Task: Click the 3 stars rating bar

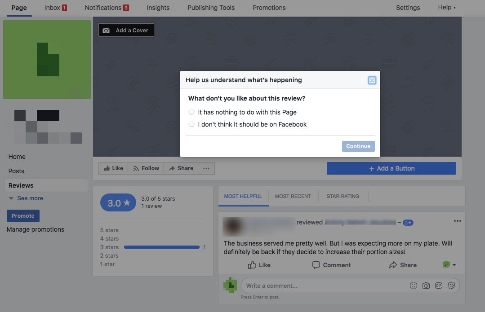Action: pyautogui.click(x=162, y=247)
